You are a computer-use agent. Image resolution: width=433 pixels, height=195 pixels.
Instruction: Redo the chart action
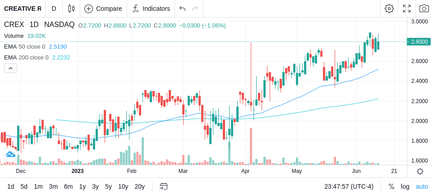click(195, 9)
